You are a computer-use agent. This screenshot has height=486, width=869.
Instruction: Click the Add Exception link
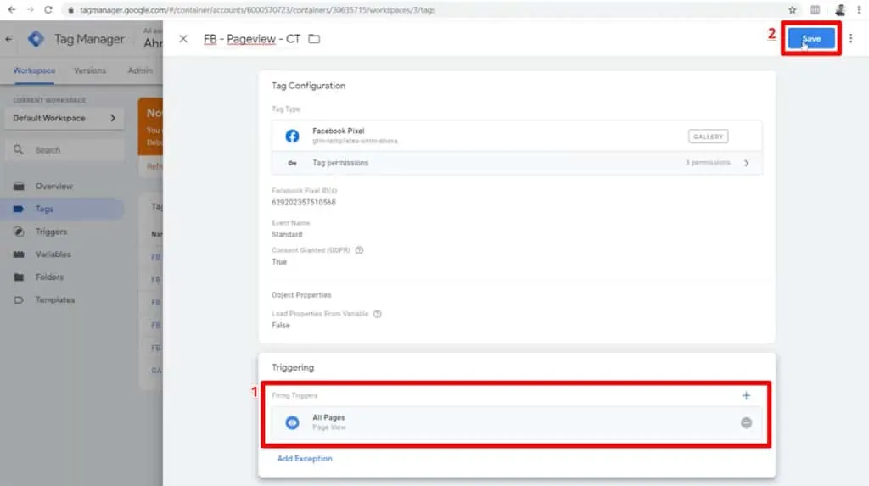tap(305, 458)
